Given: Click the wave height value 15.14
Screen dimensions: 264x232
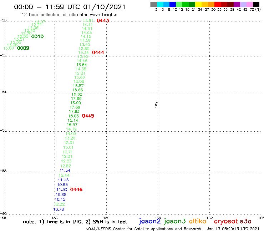Looking at the screenshot, I should [x=73, y=121].
